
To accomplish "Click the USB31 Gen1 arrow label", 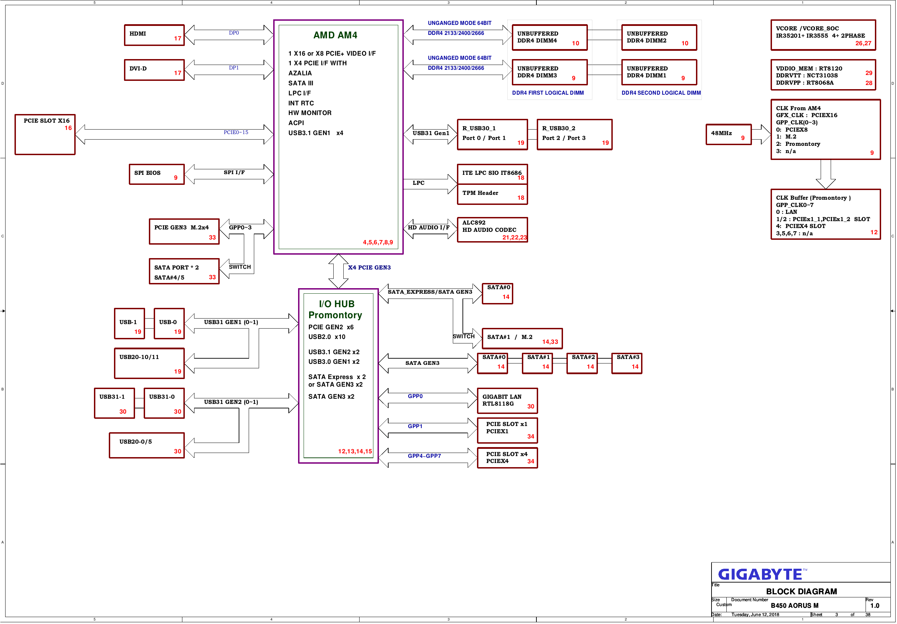I will (x=430, y=133).
